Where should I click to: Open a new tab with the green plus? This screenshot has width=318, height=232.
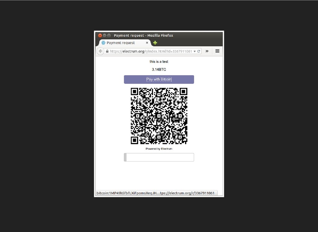click(155, 43)
